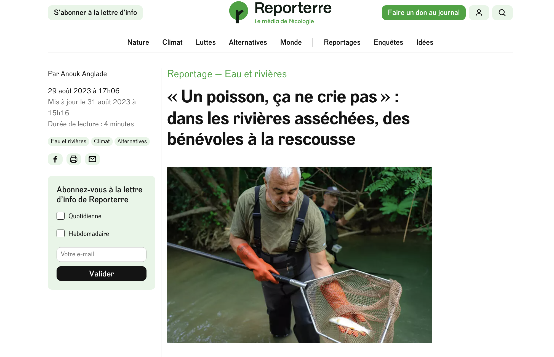Click Faire un don au journal

424,13
